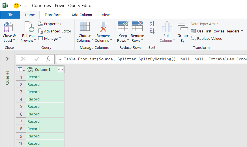247x147 pixels.
Task: Click the Group By icon
Action: 182,27
